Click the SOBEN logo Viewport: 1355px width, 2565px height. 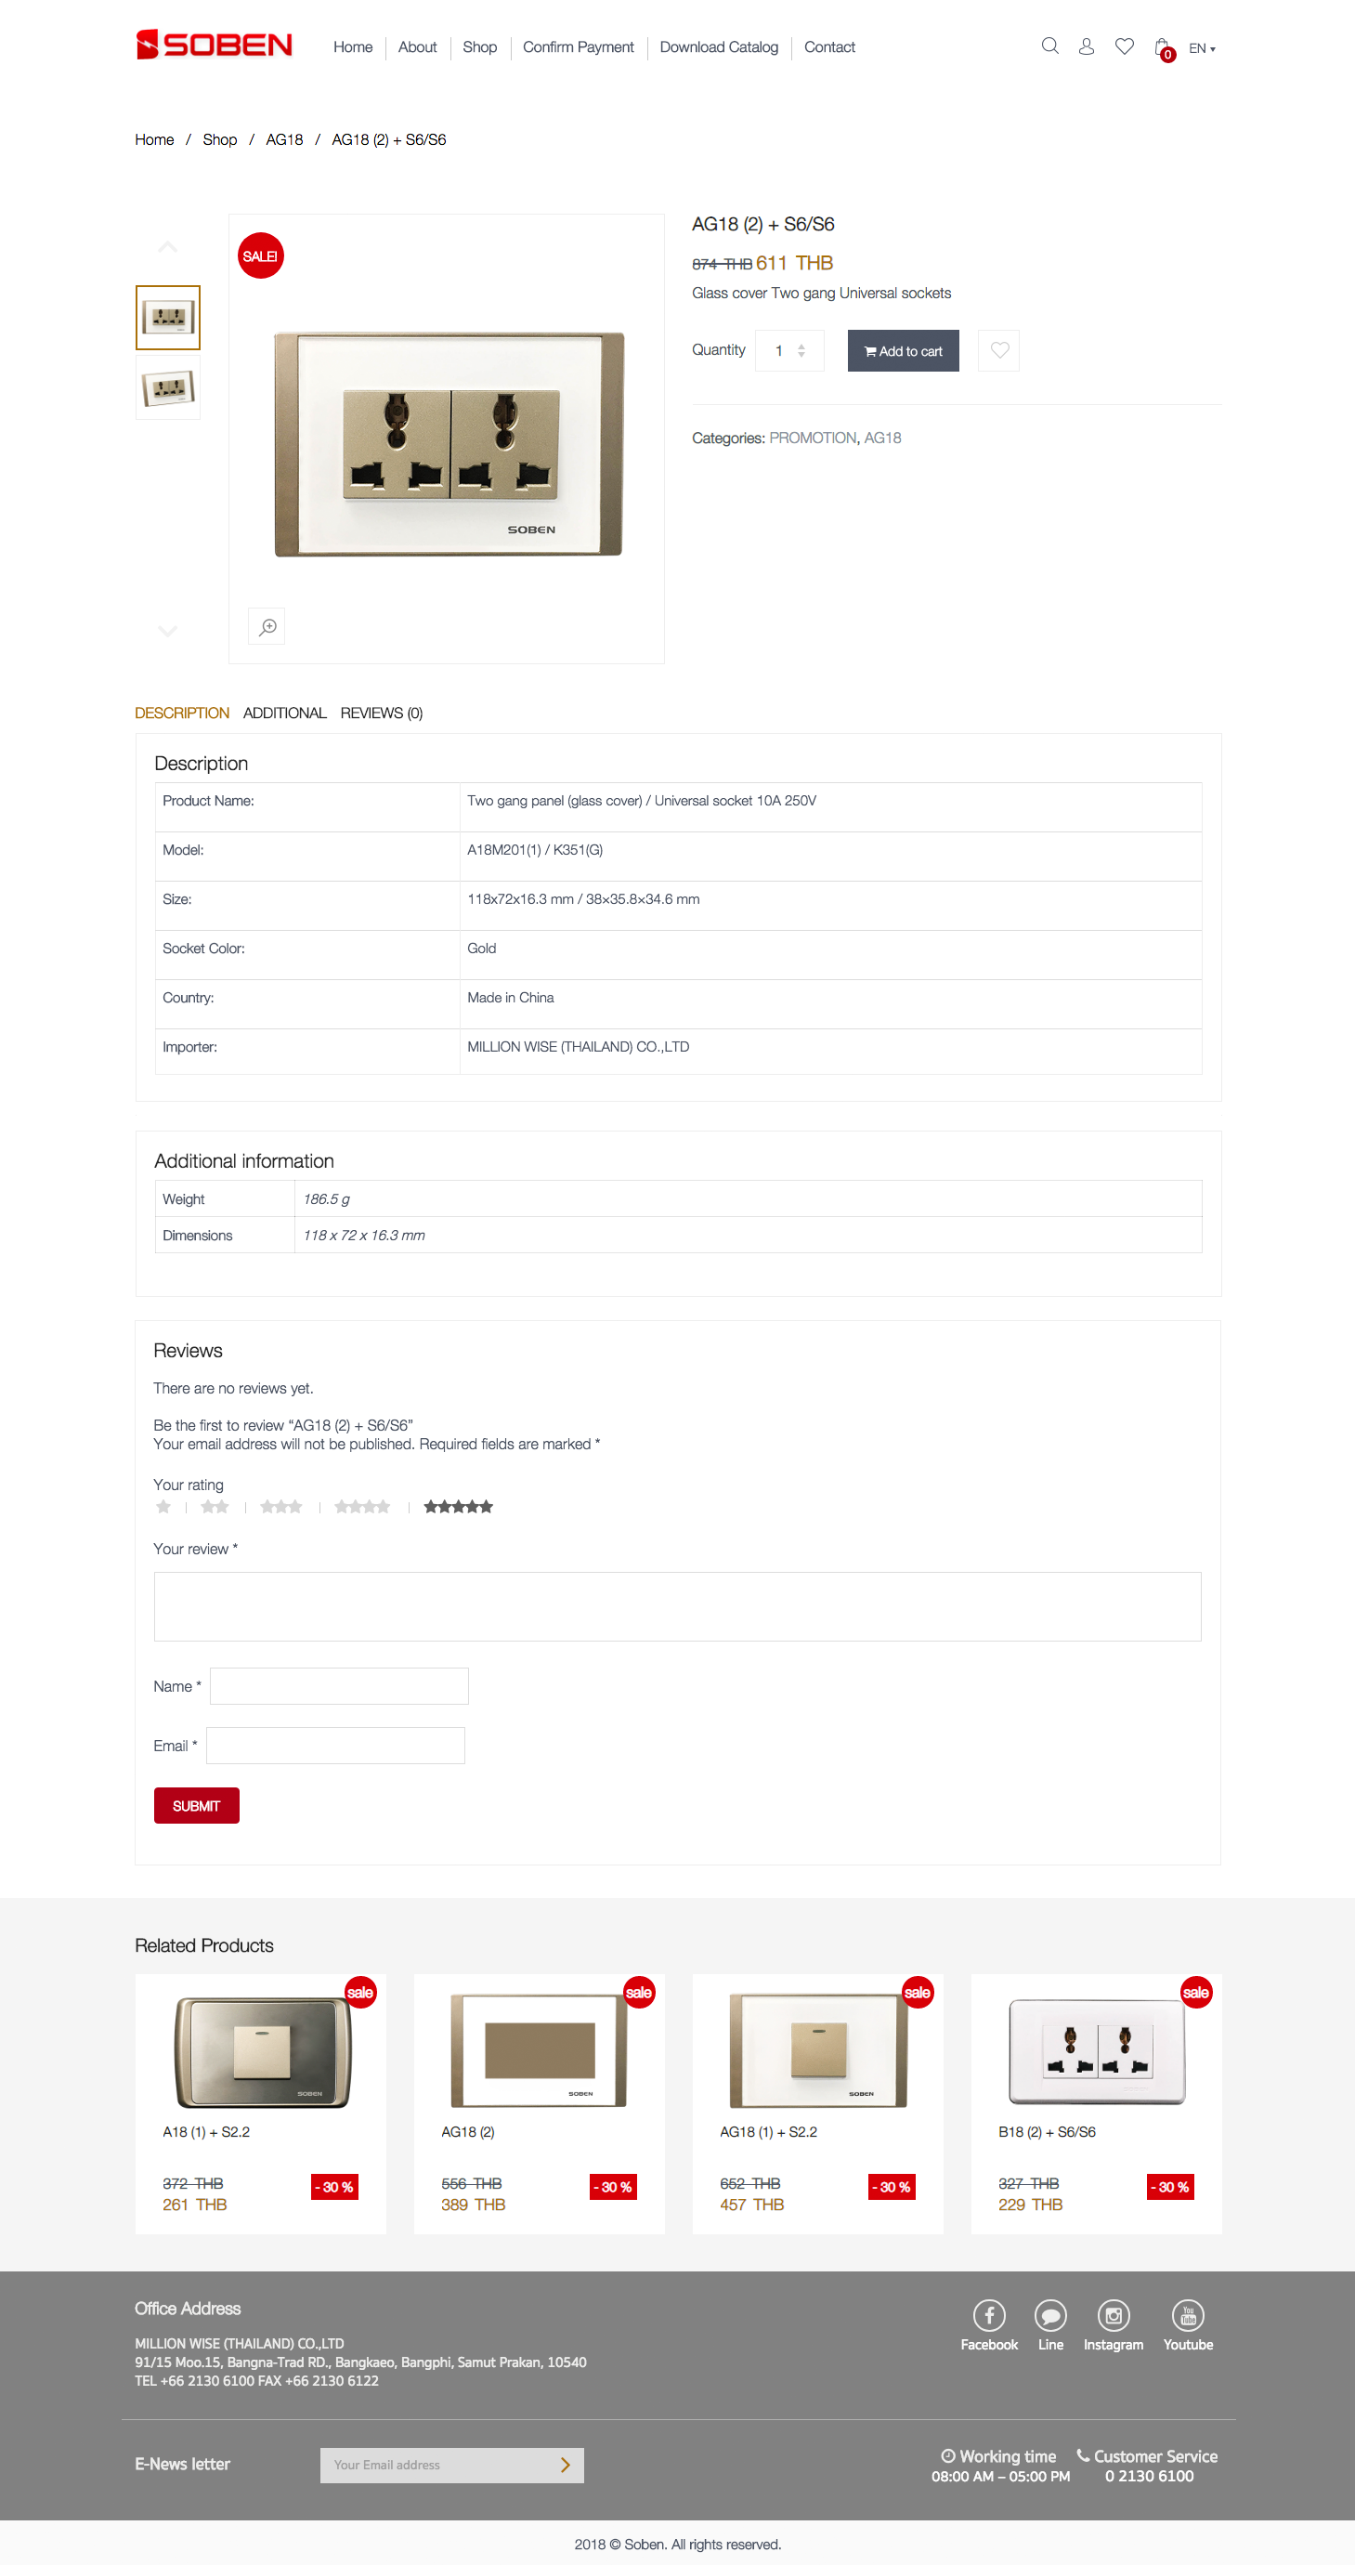pos(214,45)
